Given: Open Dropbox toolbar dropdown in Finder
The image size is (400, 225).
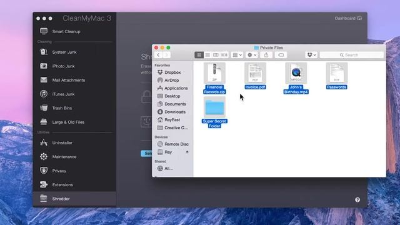Looking at the screenshot, I should [311, 55].
